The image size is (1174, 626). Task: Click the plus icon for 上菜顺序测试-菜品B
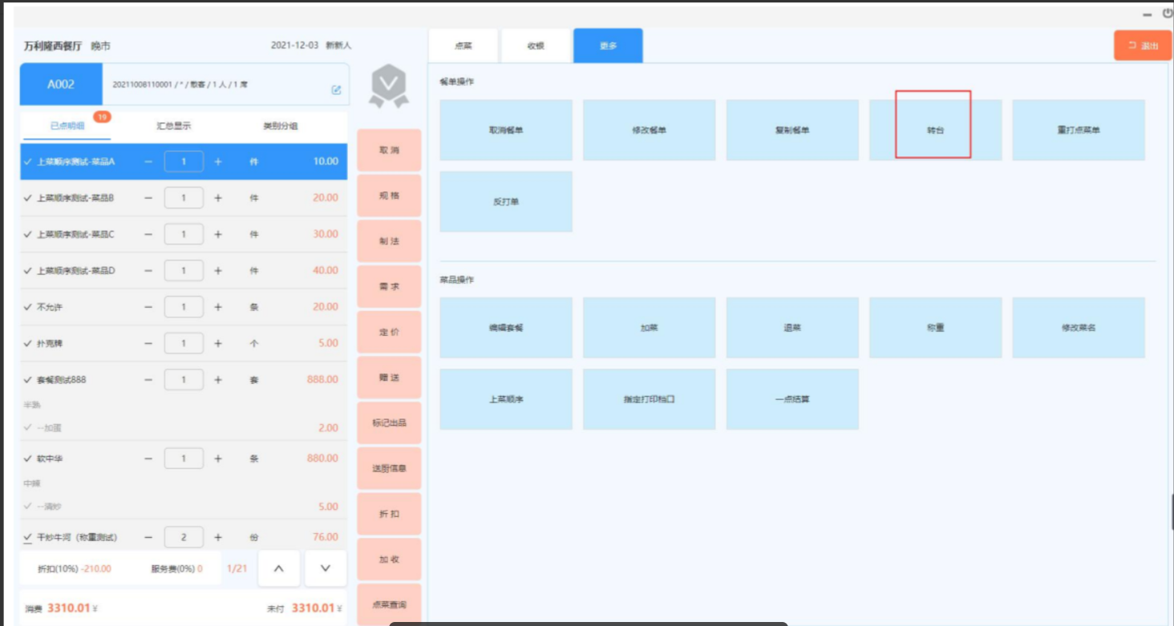tap(217, 198)
